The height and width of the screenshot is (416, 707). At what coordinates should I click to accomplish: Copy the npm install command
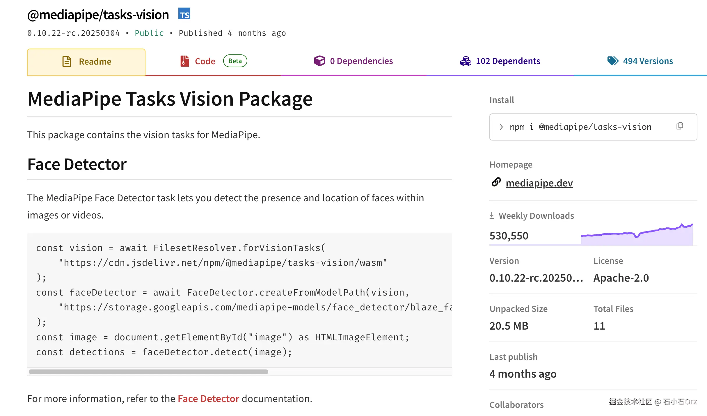click(x=680, y=126)
